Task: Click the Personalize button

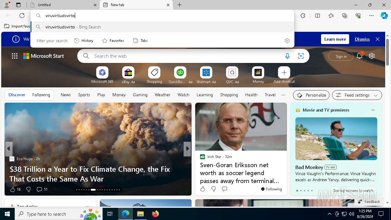Action: [311, 95]
